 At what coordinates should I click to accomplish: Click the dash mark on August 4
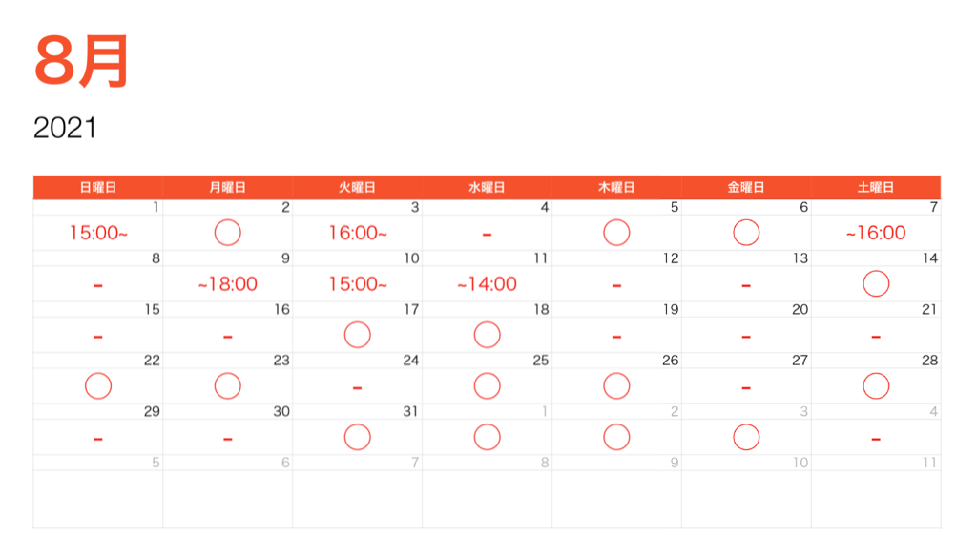(487, 234)
